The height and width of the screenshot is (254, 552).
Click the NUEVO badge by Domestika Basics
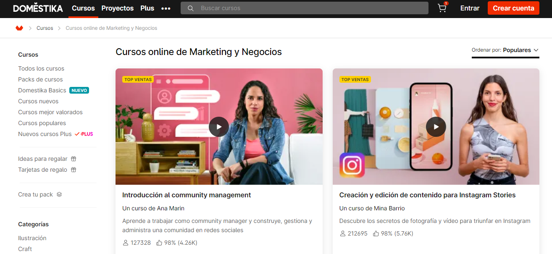pyautogui.click(x=79, y=90)
